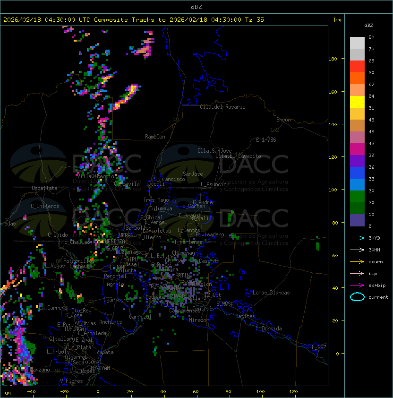Click the 'Encon' place label
The image size is (393, 398).
tap(283, 120)
